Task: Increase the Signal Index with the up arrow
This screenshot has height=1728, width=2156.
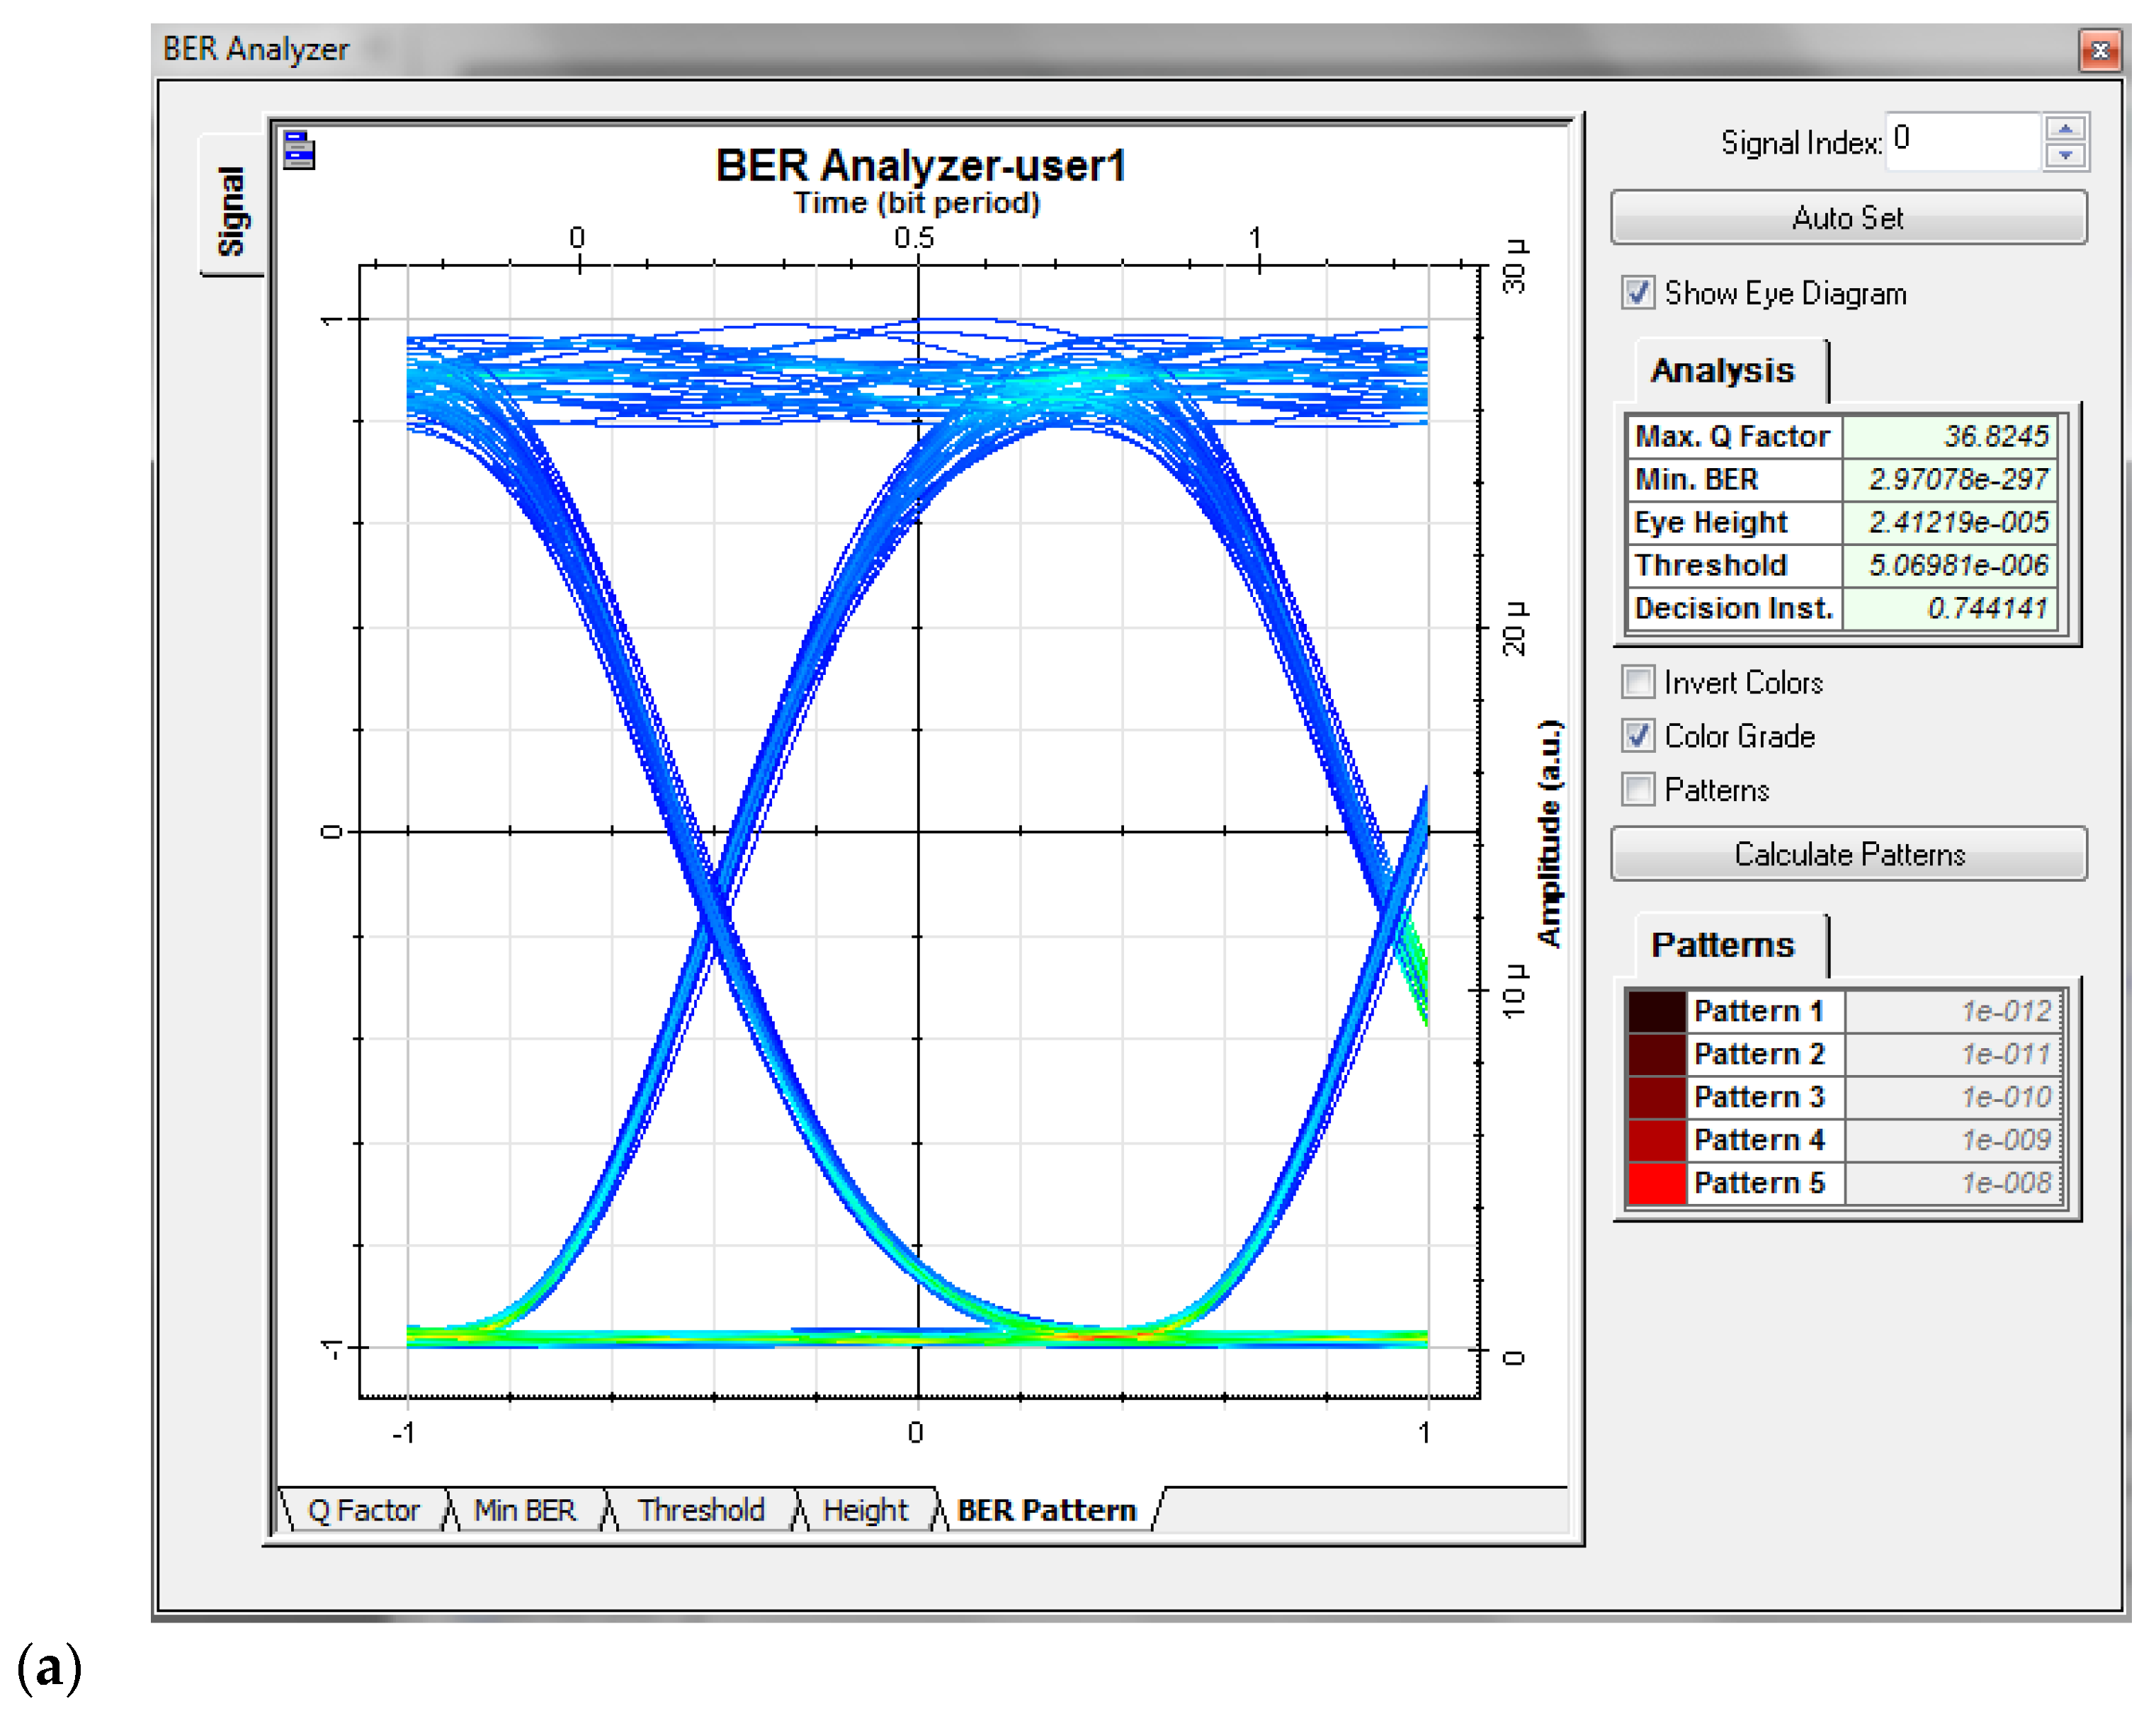Action: (x=2066, y=129)
